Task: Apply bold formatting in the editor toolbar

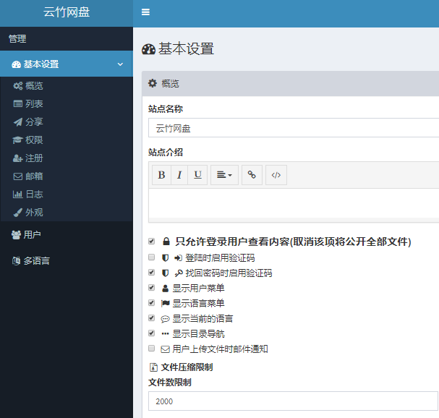Action: (161, 175)
